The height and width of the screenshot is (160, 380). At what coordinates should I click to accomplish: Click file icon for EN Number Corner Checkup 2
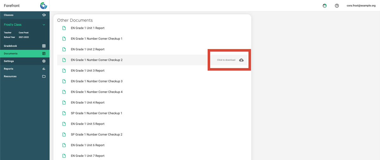click(64, 60)
